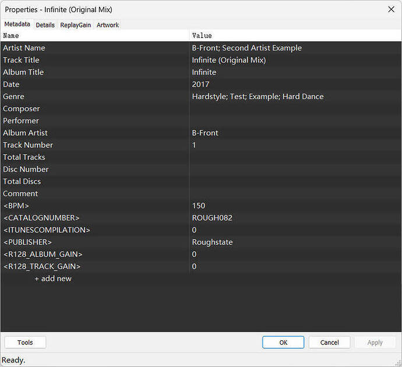
Task: Select the date value '2017'
Action: pos(200,84)
